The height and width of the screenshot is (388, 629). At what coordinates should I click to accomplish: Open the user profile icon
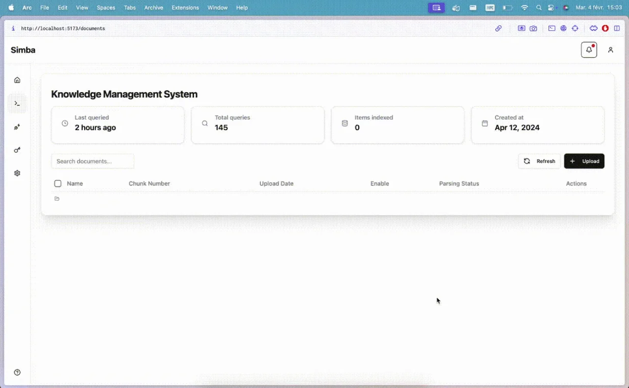coord(610,50)
